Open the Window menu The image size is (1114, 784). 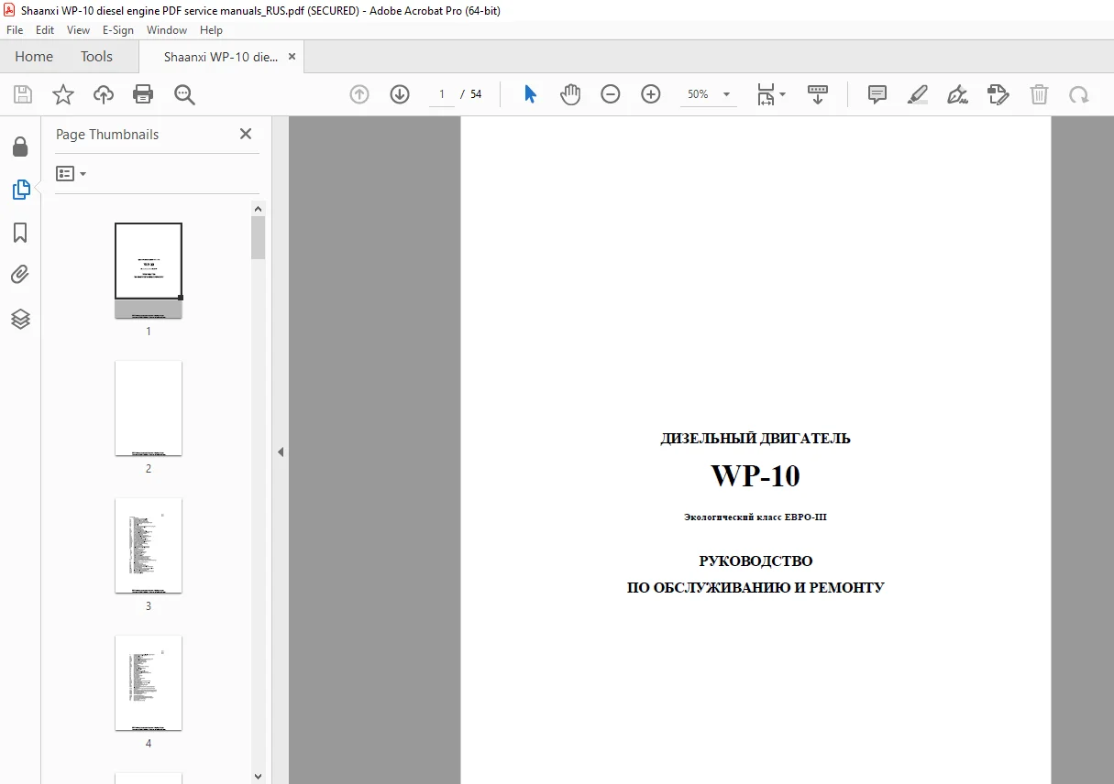(x=167, y=30)
